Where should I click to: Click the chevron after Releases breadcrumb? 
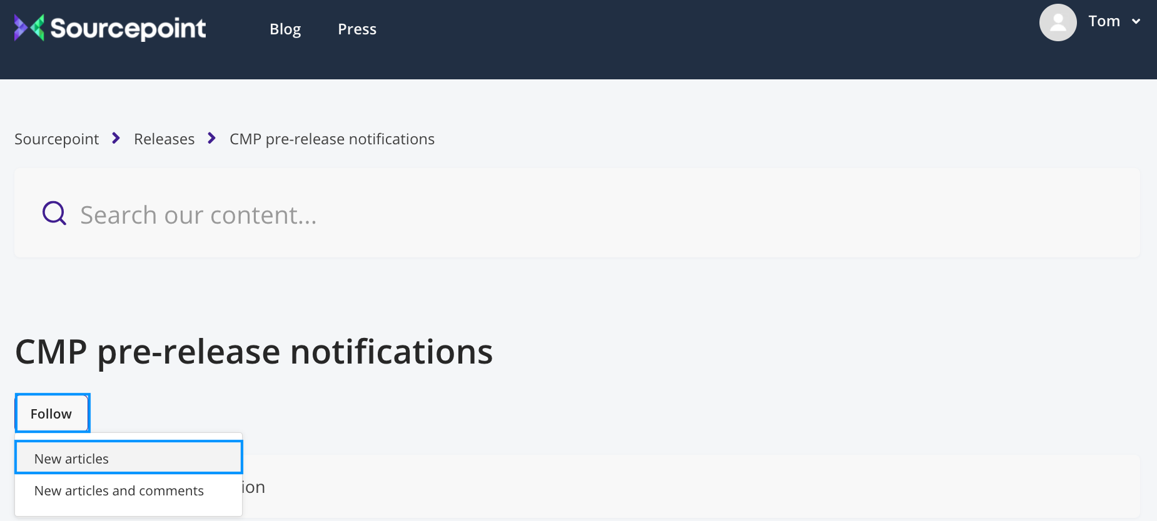click(212, 138)
